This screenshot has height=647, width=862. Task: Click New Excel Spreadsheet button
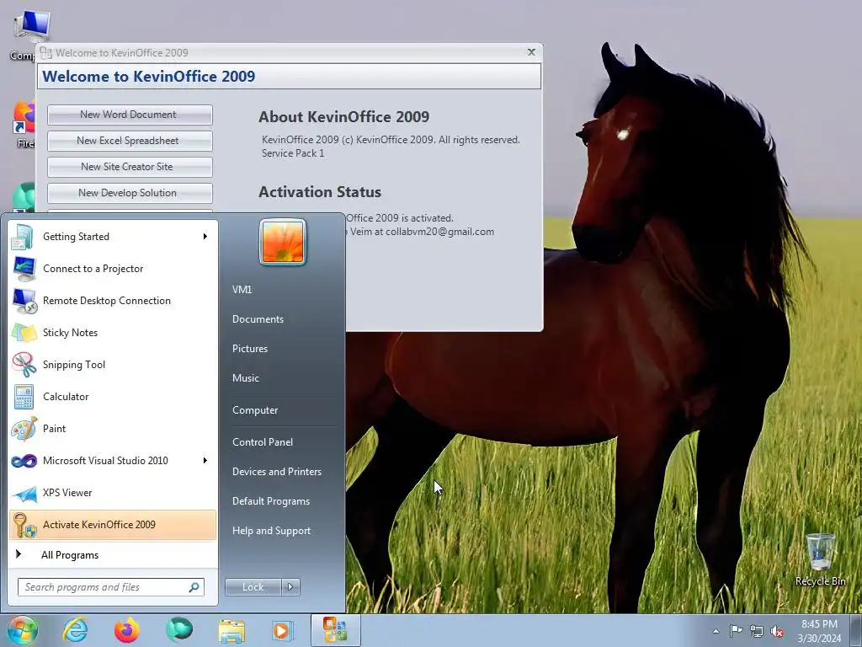click(x=130, y=141)
